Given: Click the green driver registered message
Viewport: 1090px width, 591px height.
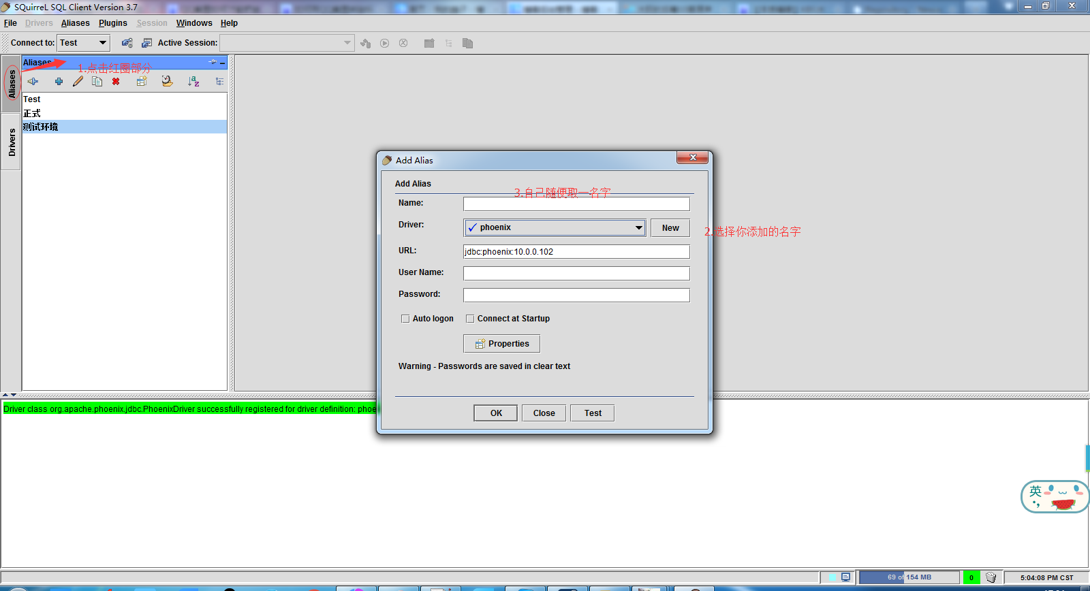Looking at the screenshot, I should point(191,409).
